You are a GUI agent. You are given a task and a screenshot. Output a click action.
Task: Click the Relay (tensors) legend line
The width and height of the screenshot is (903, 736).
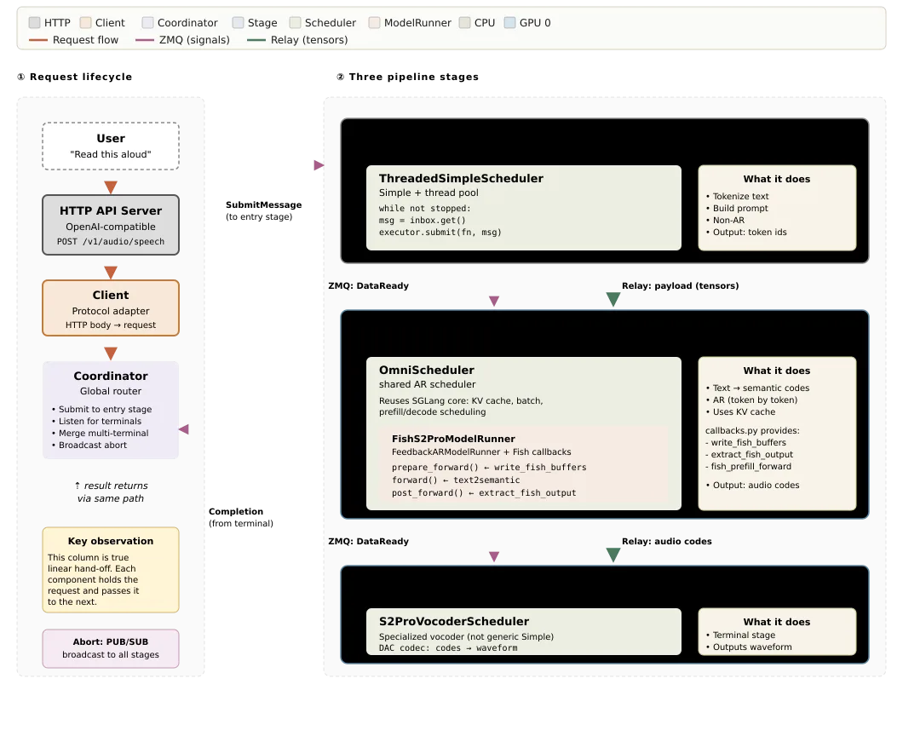pyautogui.click(x=256, y=40)
